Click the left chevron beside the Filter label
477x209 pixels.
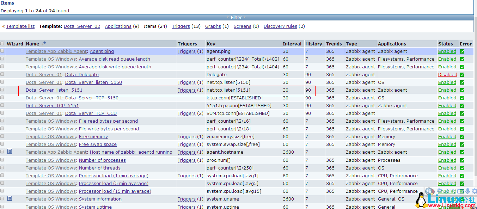coord(227,17)
